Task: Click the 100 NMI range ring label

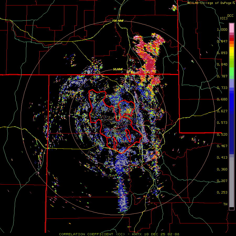Action: click(118, 21)
